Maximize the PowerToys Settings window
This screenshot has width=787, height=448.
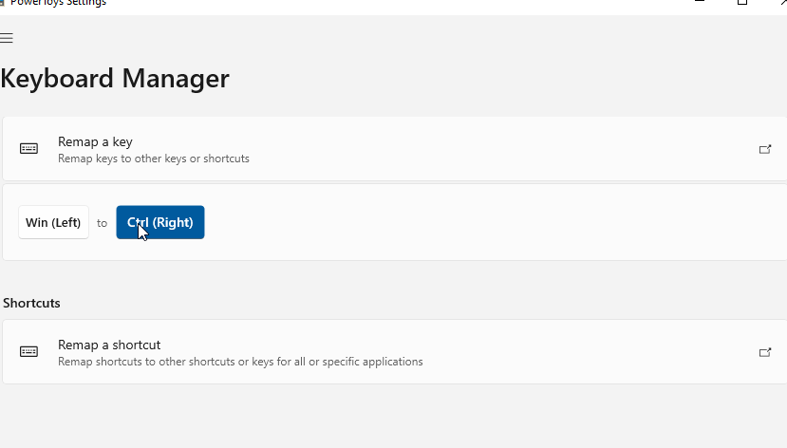(742, 2)
